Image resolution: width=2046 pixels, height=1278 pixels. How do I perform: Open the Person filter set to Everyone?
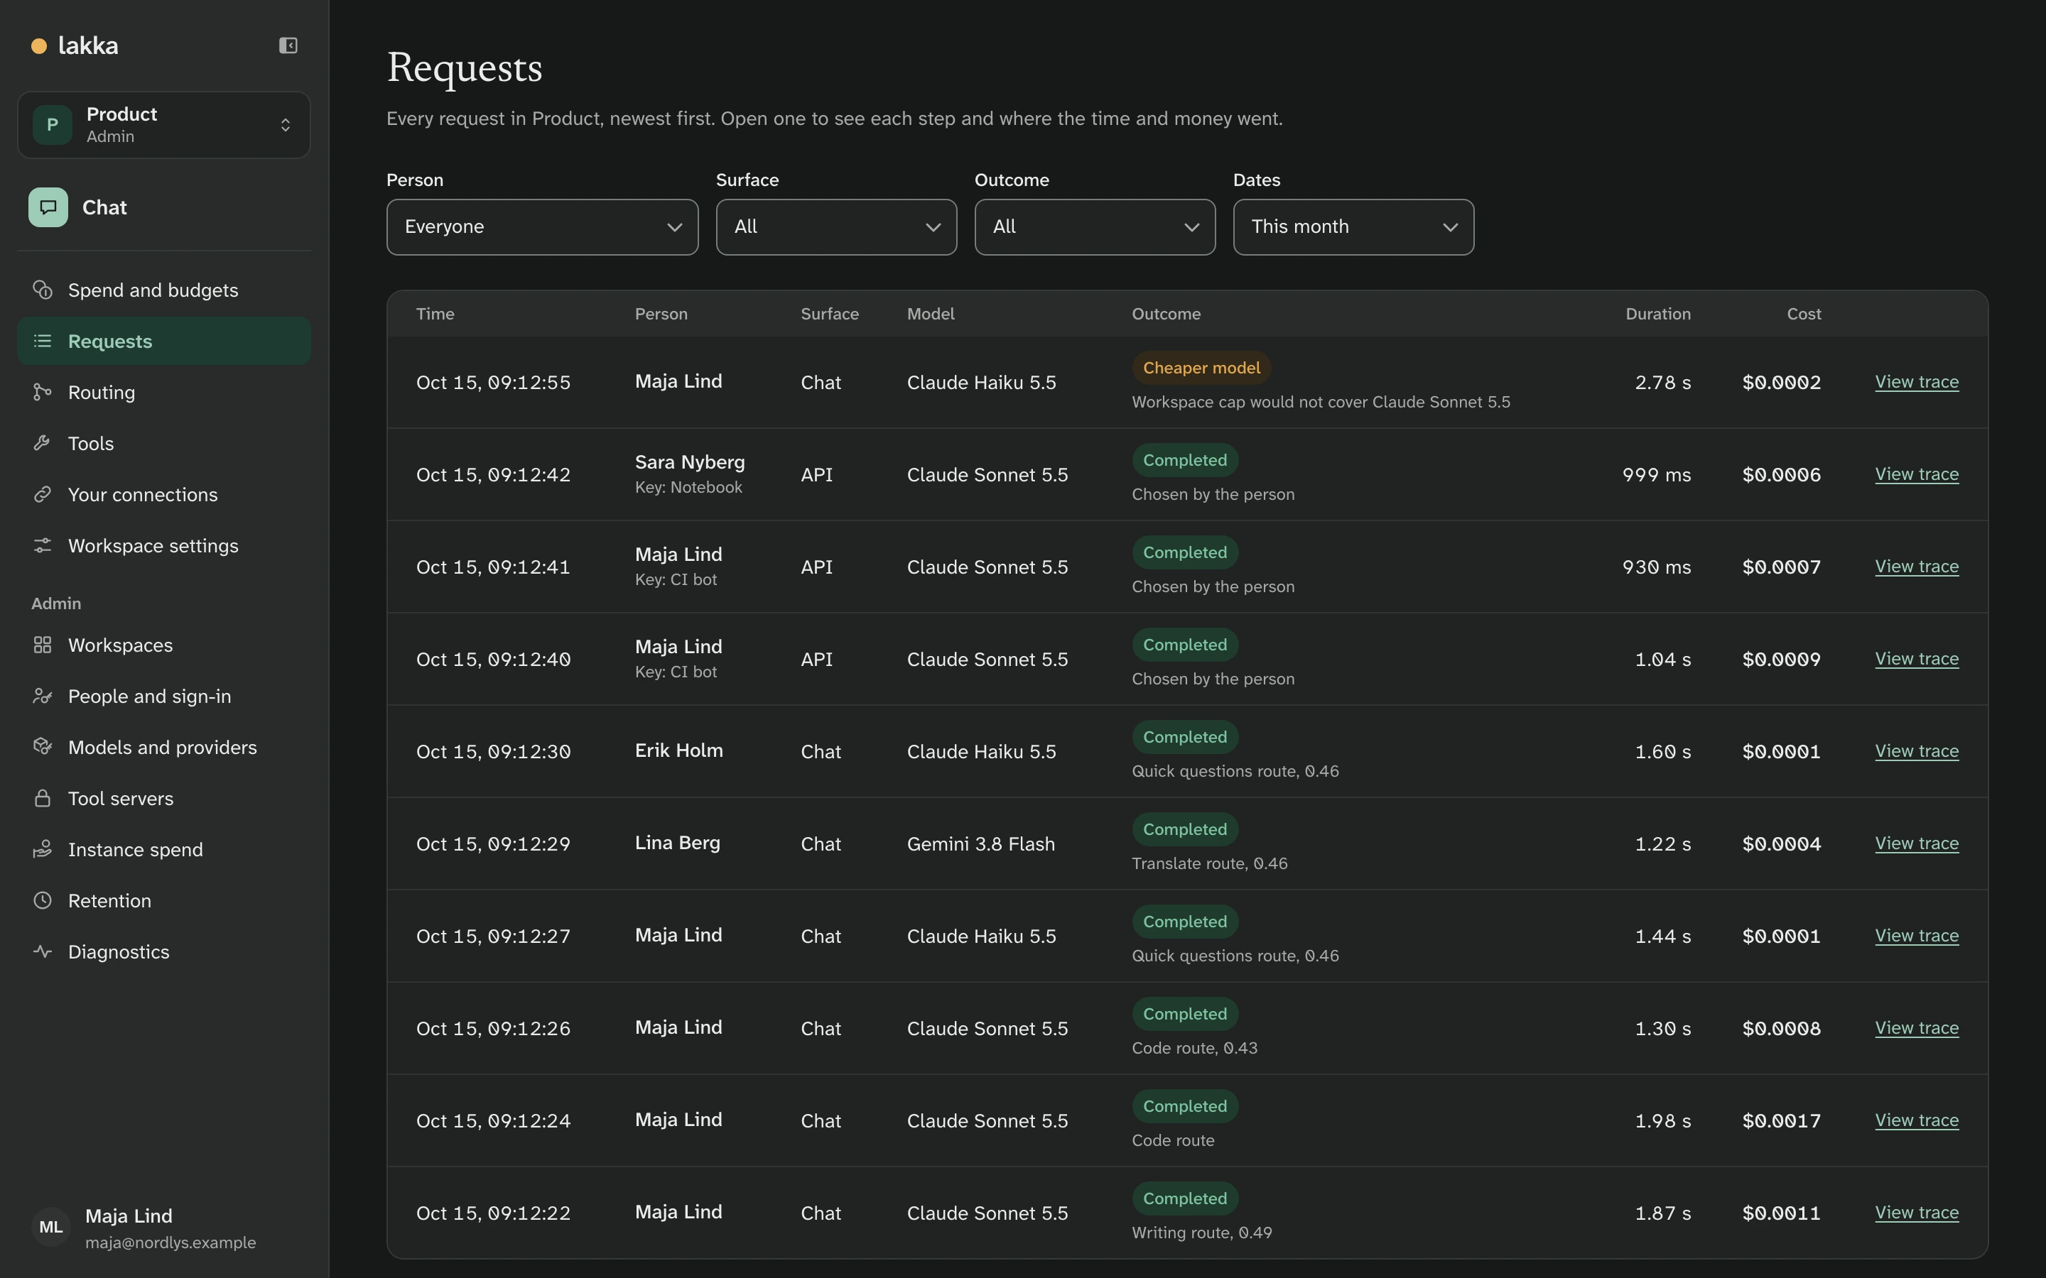pyautogui.click(x=542, y=226)
